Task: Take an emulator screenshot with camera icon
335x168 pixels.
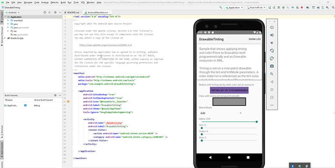Action: pyautogui.click(x=272, y=66)
